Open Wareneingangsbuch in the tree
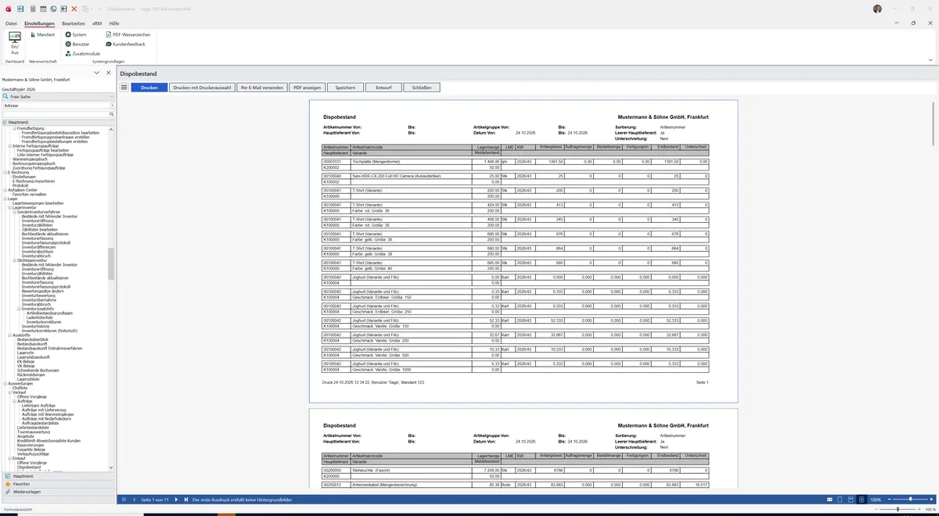The image size is (939, 516). [x=29, y=159]
